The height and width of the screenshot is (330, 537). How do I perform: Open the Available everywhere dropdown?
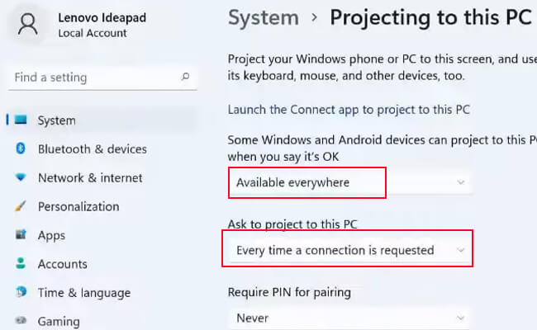pyautogui.click(x=349, y=182)
